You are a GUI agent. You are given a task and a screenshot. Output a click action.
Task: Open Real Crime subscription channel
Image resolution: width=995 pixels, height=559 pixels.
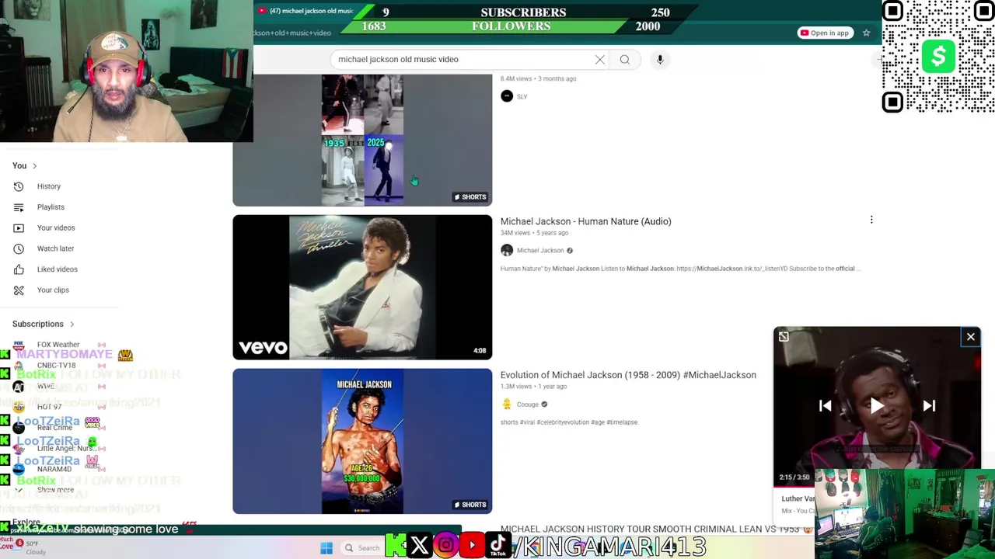click(54, 428)
